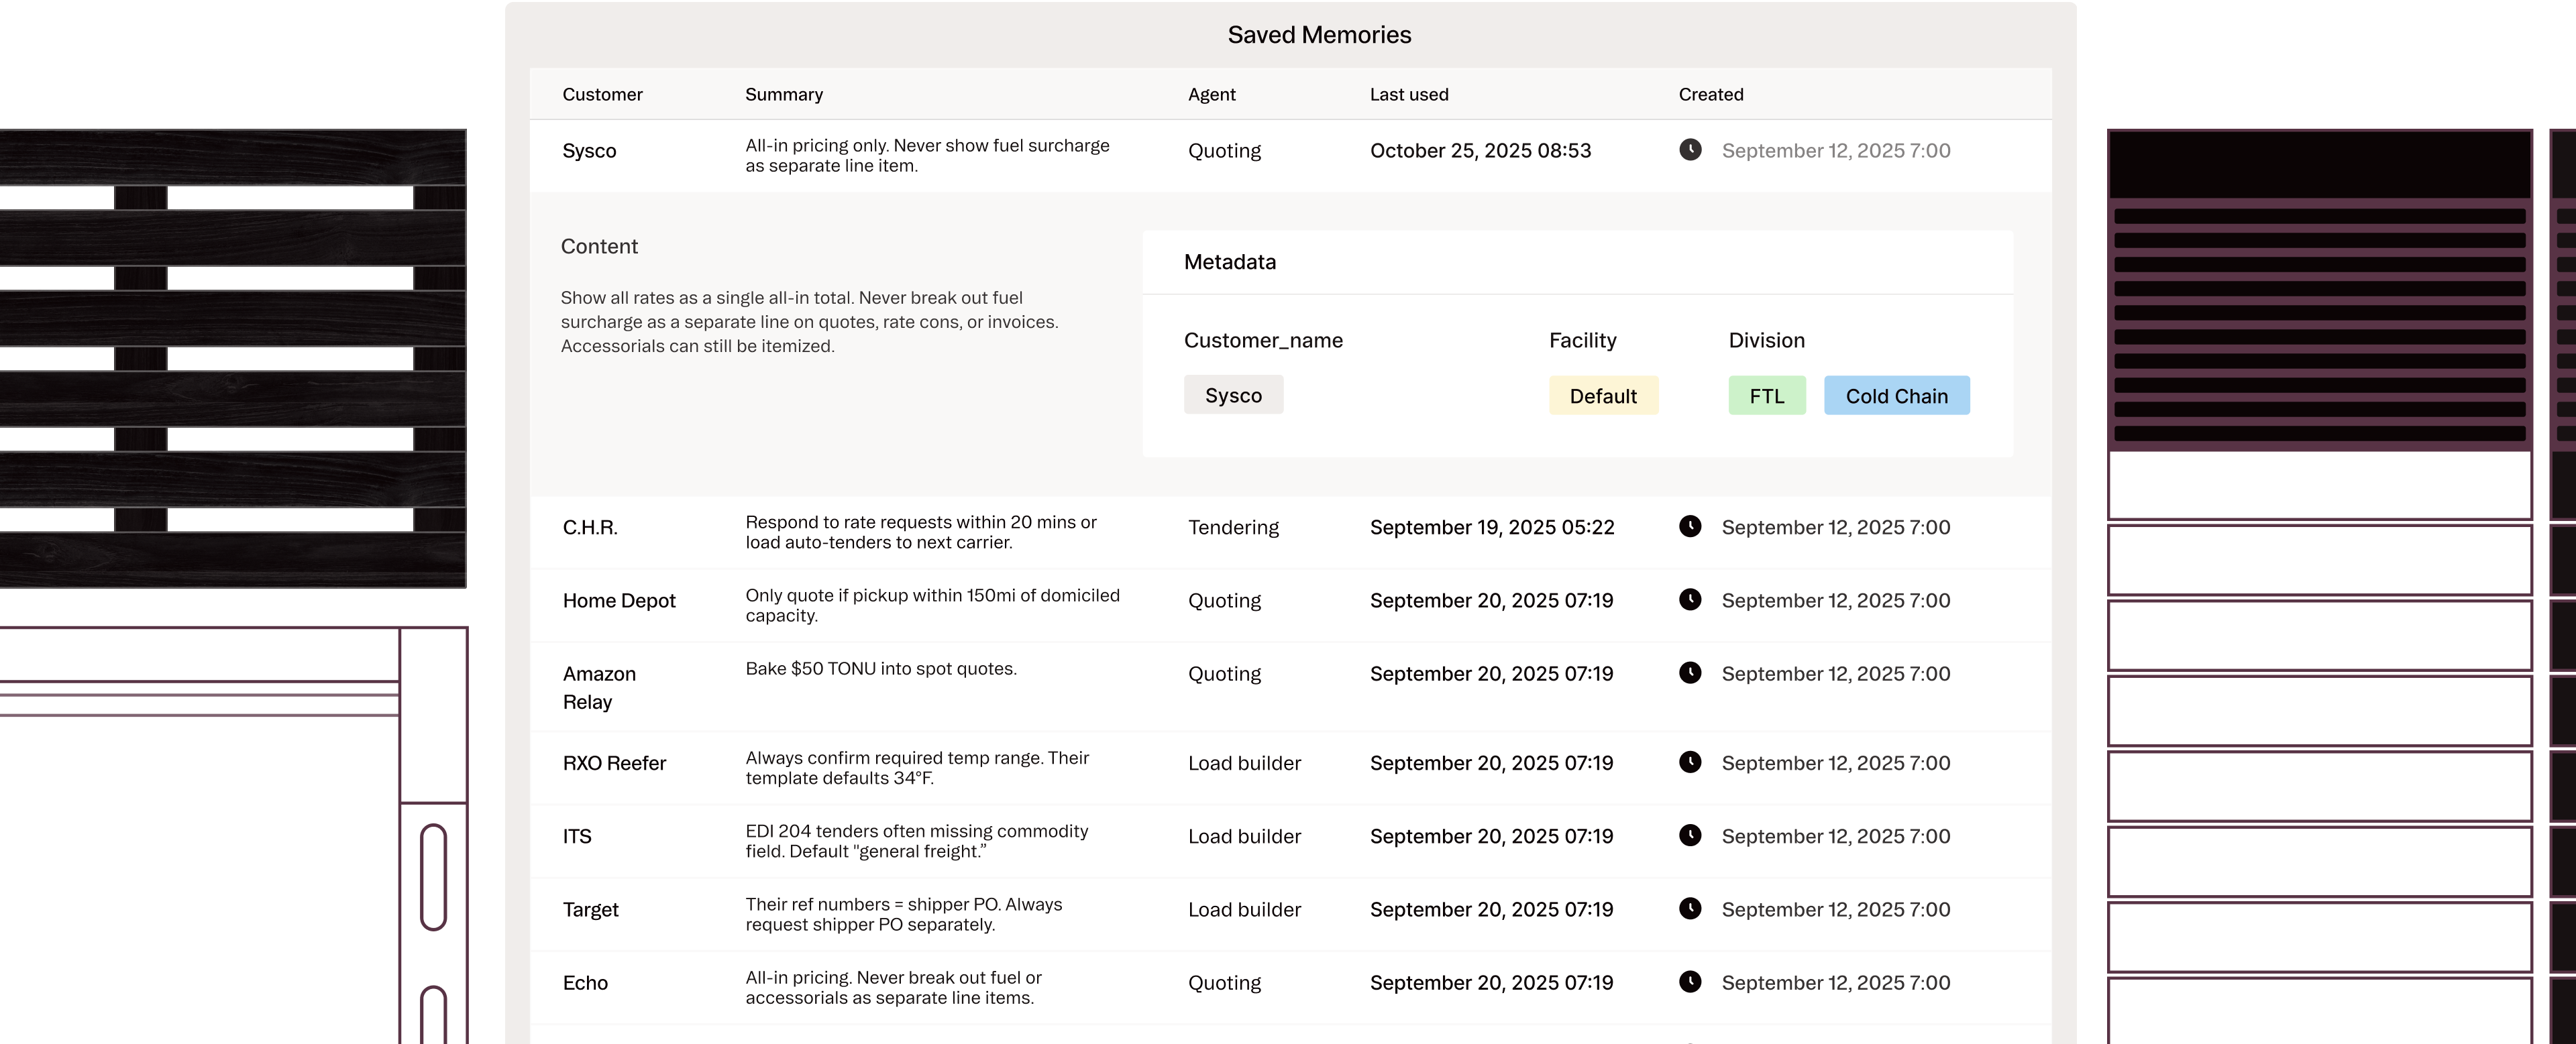Expand the Home Depot memory row

[x=619, y=601]
